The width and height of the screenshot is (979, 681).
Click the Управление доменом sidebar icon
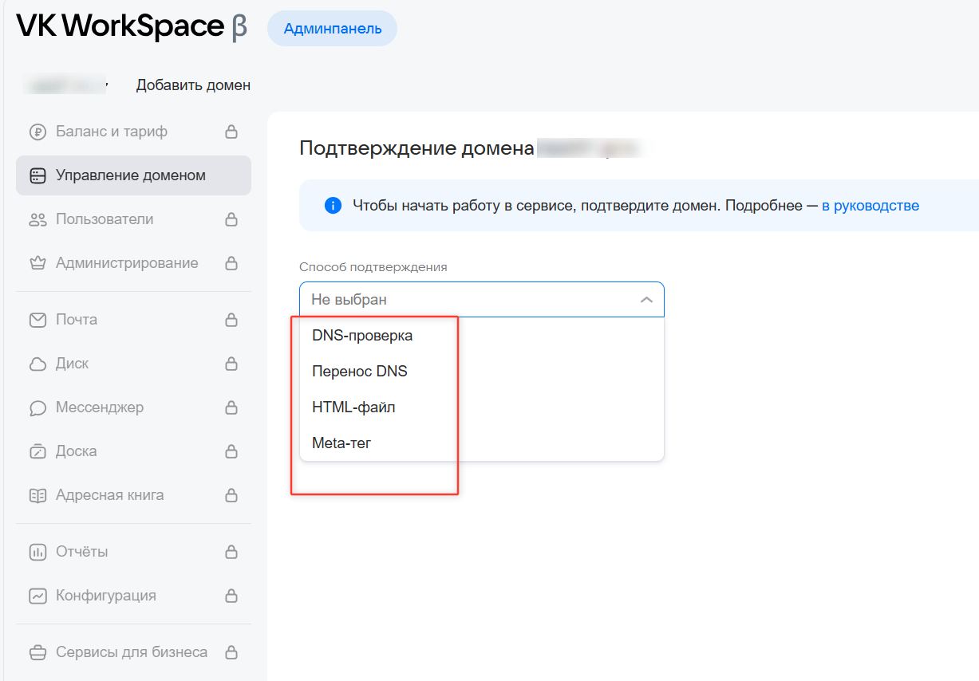click(x=38, y=175)
